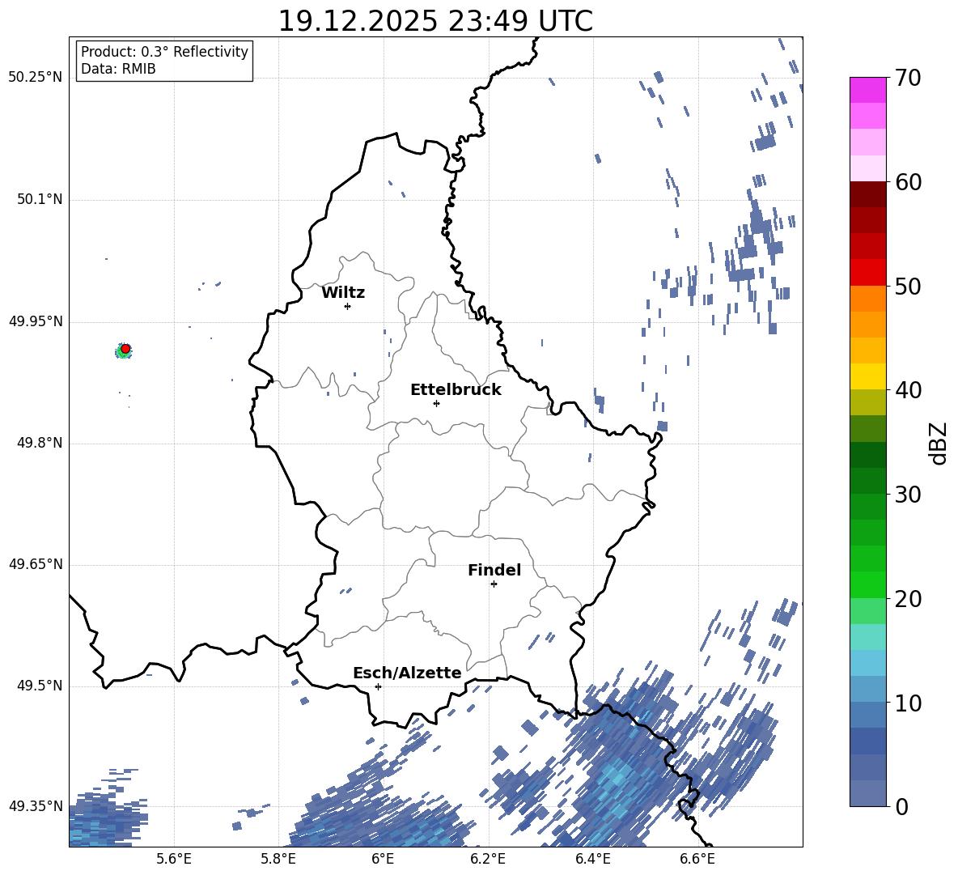Viewport: 958px width, 875px height.
Task: Click the red radar dot marker
Action: tap(125, 349)
